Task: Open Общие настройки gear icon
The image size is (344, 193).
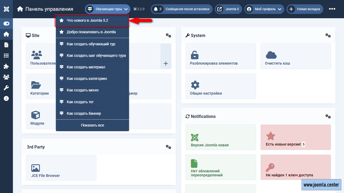Action: (x=195, y=85)
